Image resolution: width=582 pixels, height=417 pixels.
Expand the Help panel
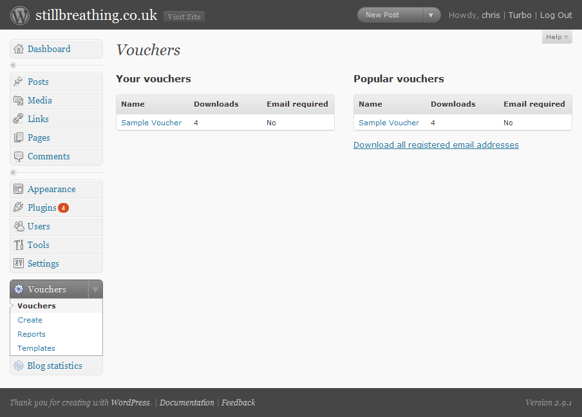tap(557, 37)
